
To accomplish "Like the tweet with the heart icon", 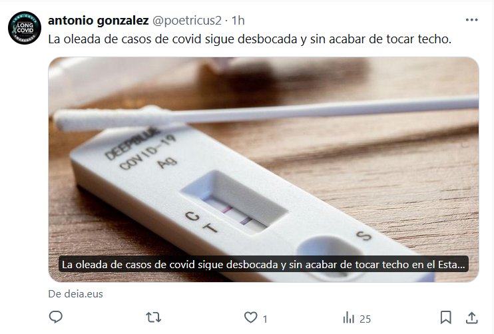I will (251, 317).
